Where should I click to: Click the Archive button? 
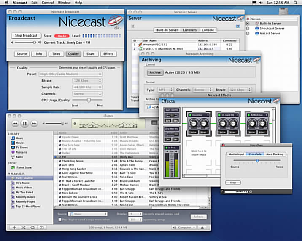click(x=155, y=72)
